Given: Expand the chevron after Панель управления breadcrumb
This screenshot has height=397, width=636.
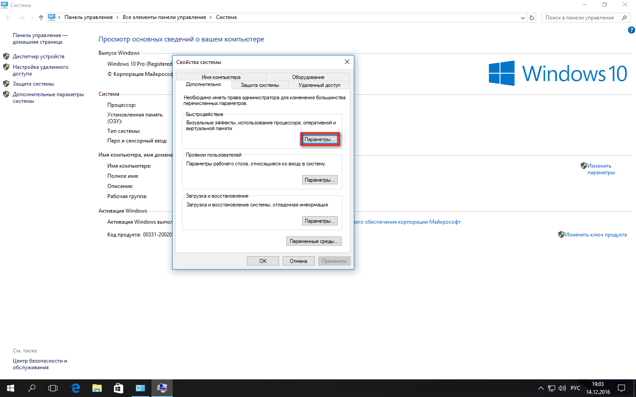Looking at the screenshot, I should 118,18.
